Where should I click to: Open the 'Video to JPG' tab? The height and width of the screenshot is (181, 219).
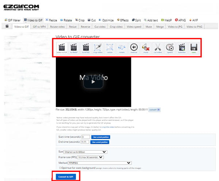click(x=174, y=27)
